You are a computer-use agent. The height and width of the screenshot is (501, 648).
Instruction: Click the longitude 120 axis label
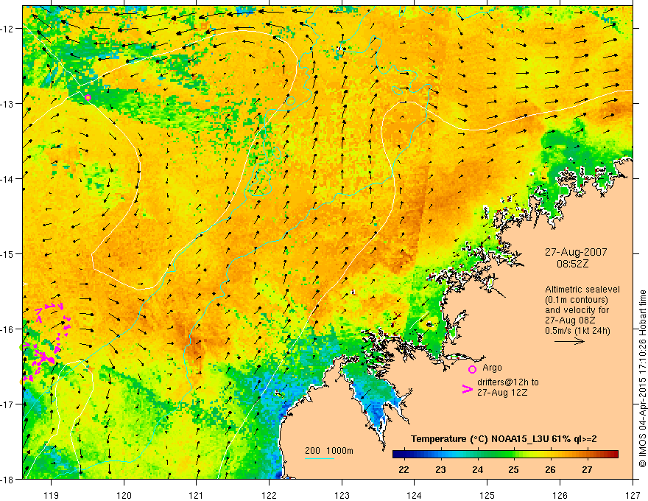[x=124, y=495]
